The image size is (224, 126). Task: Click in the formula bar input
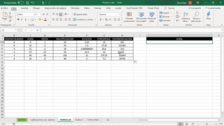pyautogui.click(x=131, y=30)
